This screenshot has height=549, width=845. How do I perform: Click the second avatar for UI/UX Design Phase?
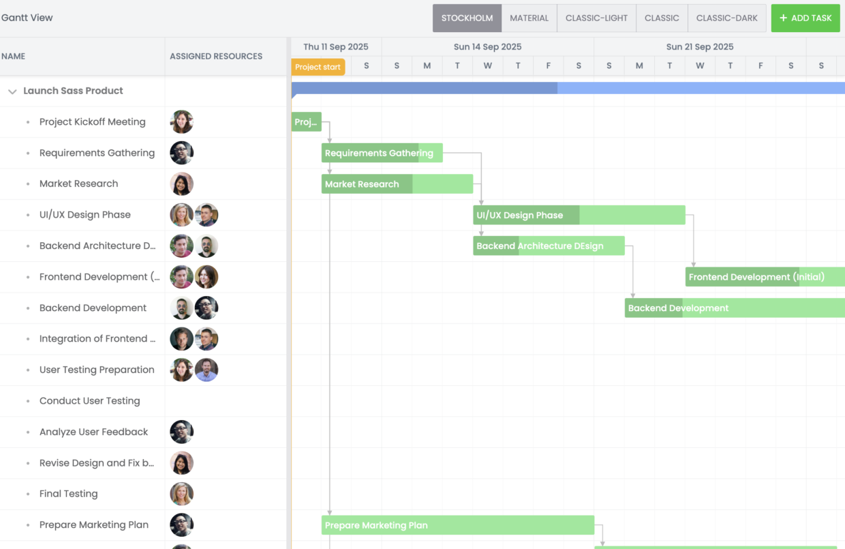[x=206, y=214]
